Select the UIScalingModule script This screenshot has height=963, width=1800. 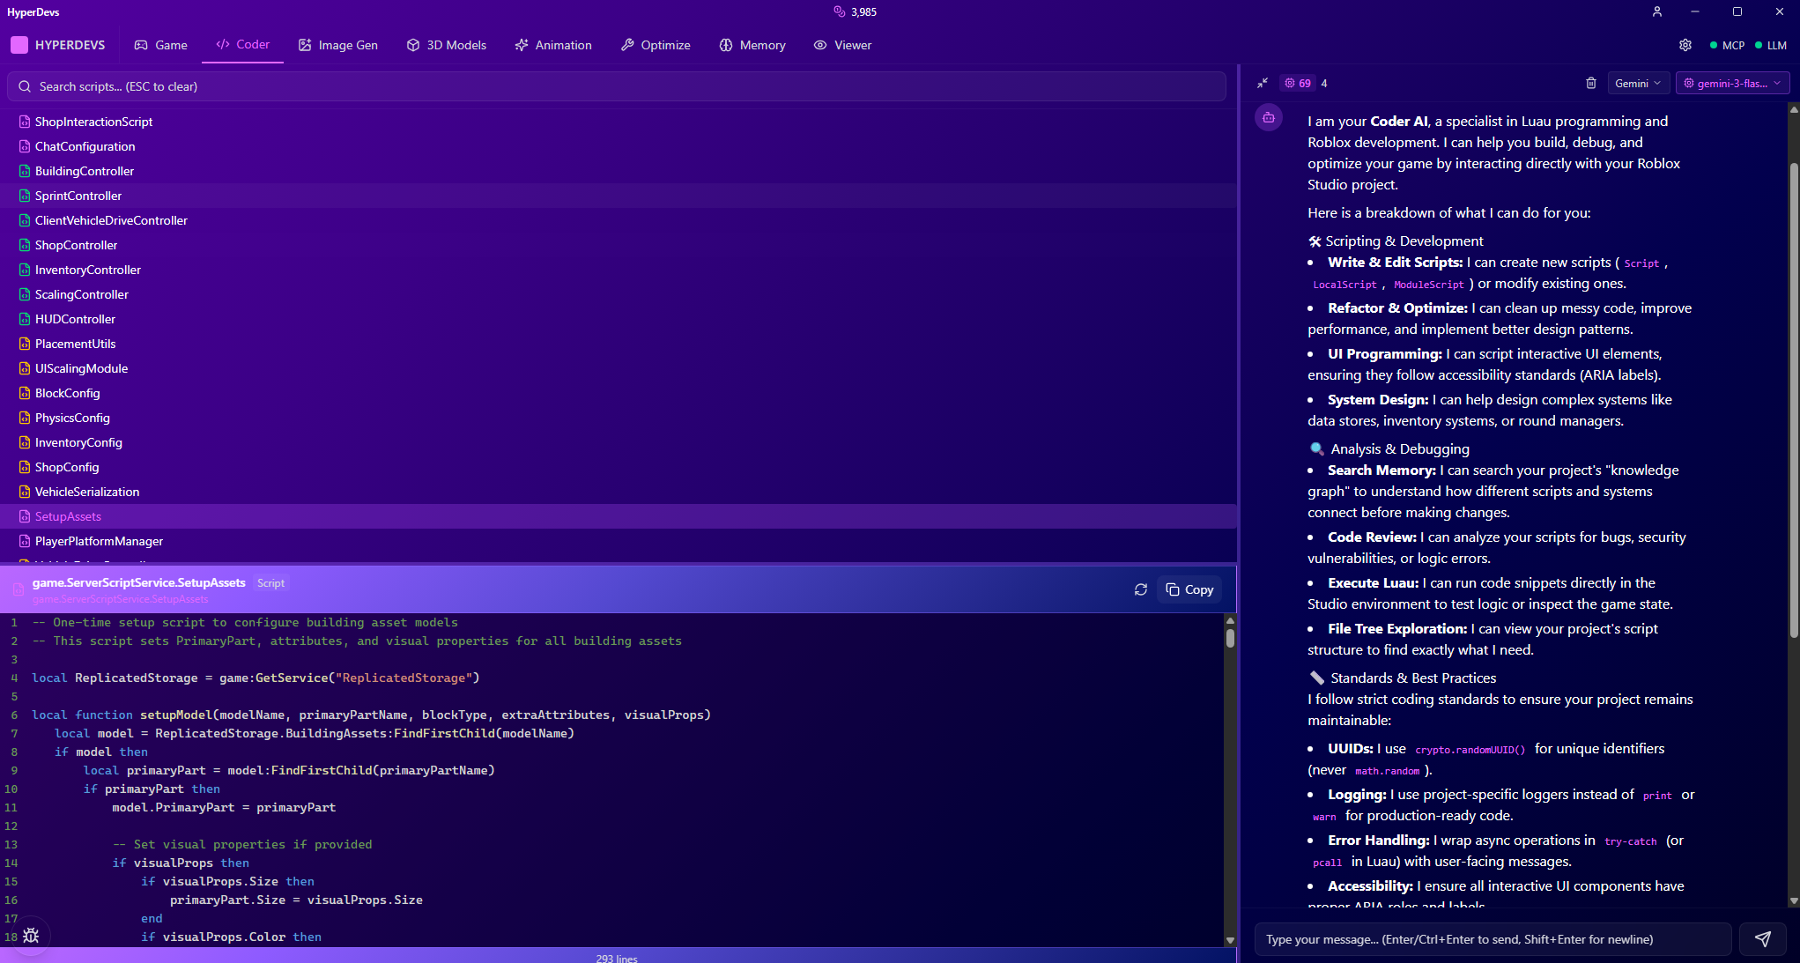[617, 368]
